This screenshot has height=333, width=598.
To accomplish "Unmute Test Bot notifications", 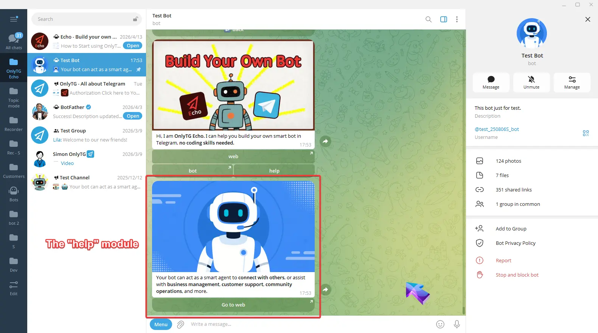I will pos(531,82).
